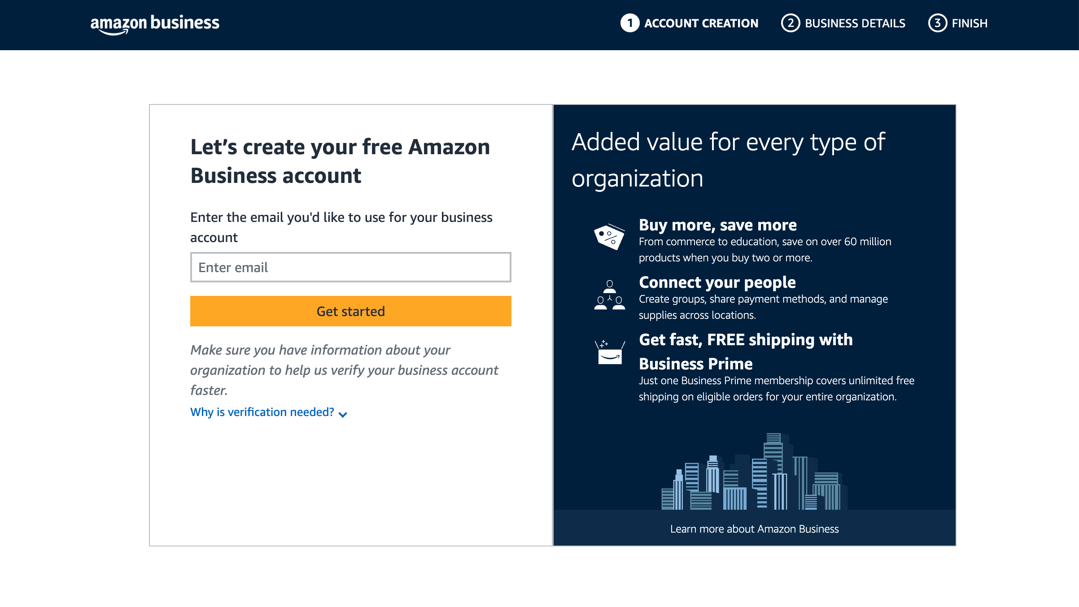
Task: Click the 'Added value' panel title
Action: click(x=728, y=160)
